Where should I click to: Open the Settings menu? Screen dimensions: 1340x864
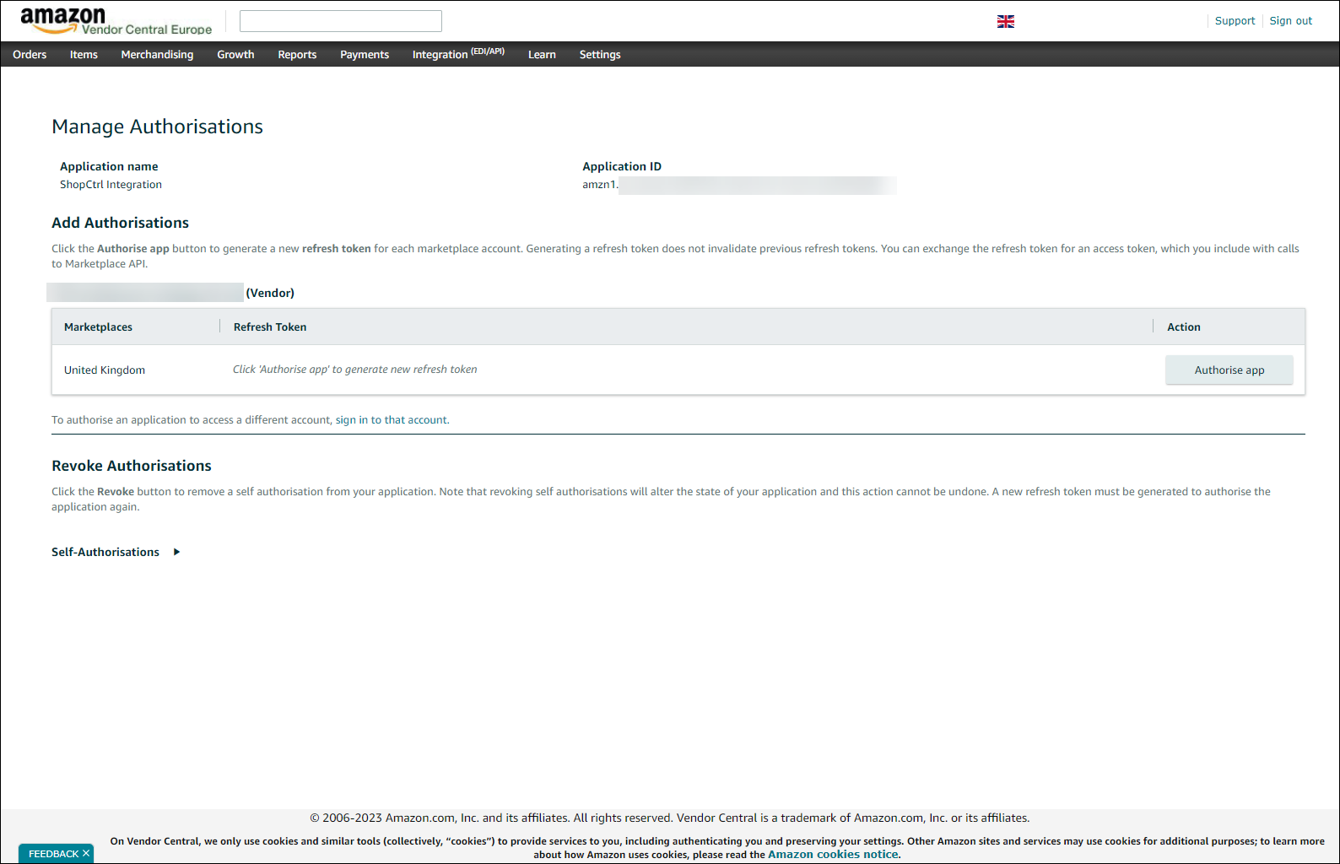pyautogui.click(x=600, y=54)
